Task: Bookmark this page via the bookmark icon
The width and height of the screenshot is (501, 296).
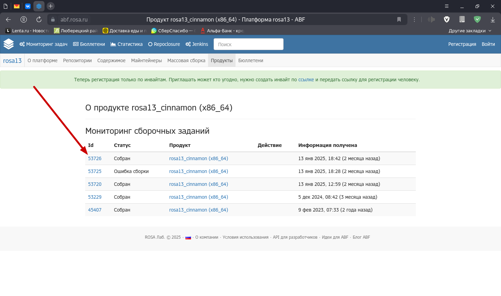Action: tap(399, 19)
